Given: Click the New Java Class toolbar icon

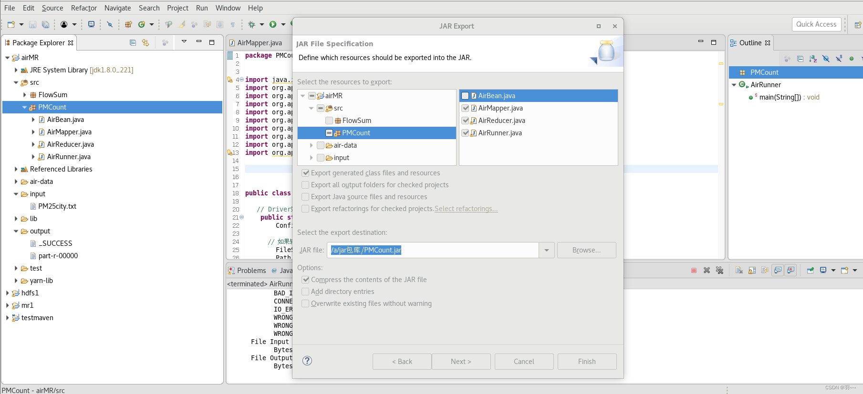Looking at the screenshot, I should pyautogui.click(x=142, y=24).
